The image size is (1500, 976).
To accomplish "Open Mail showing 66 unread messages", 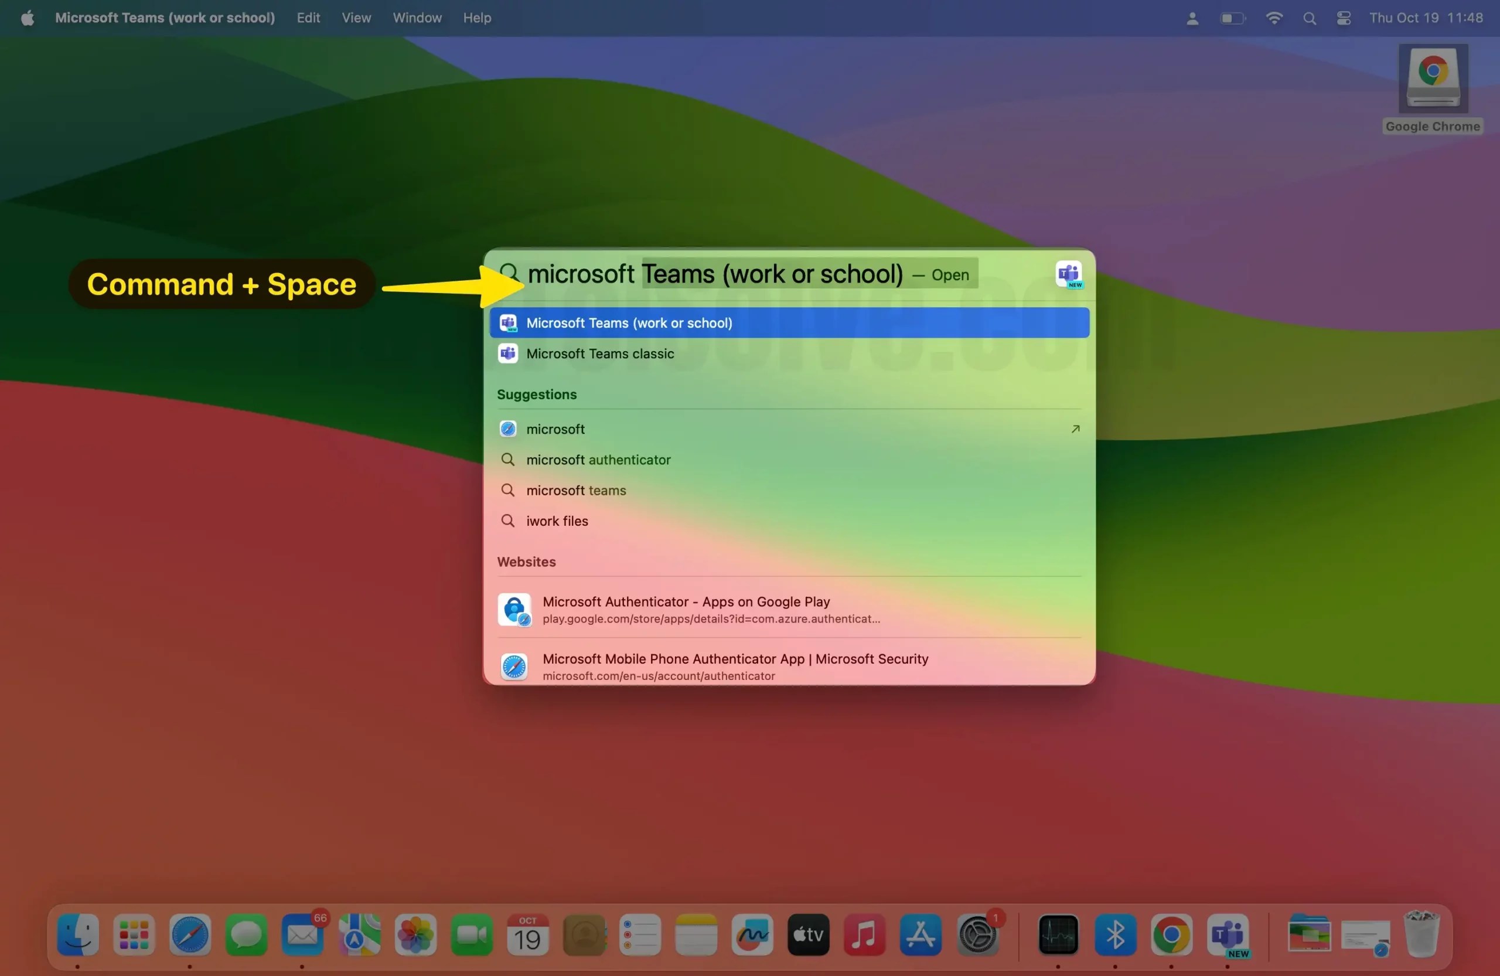I will 302,936.
